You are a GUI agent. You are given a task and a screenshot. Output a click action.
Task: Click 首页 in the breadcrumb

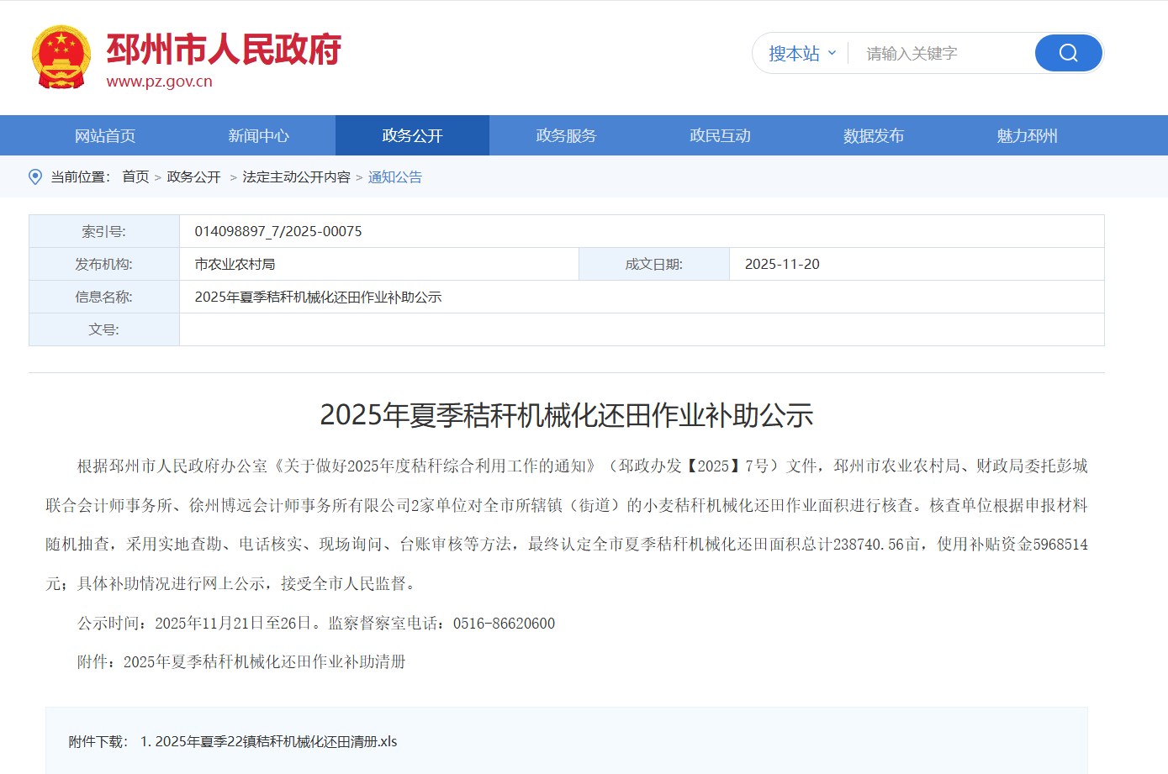(135, 177)
